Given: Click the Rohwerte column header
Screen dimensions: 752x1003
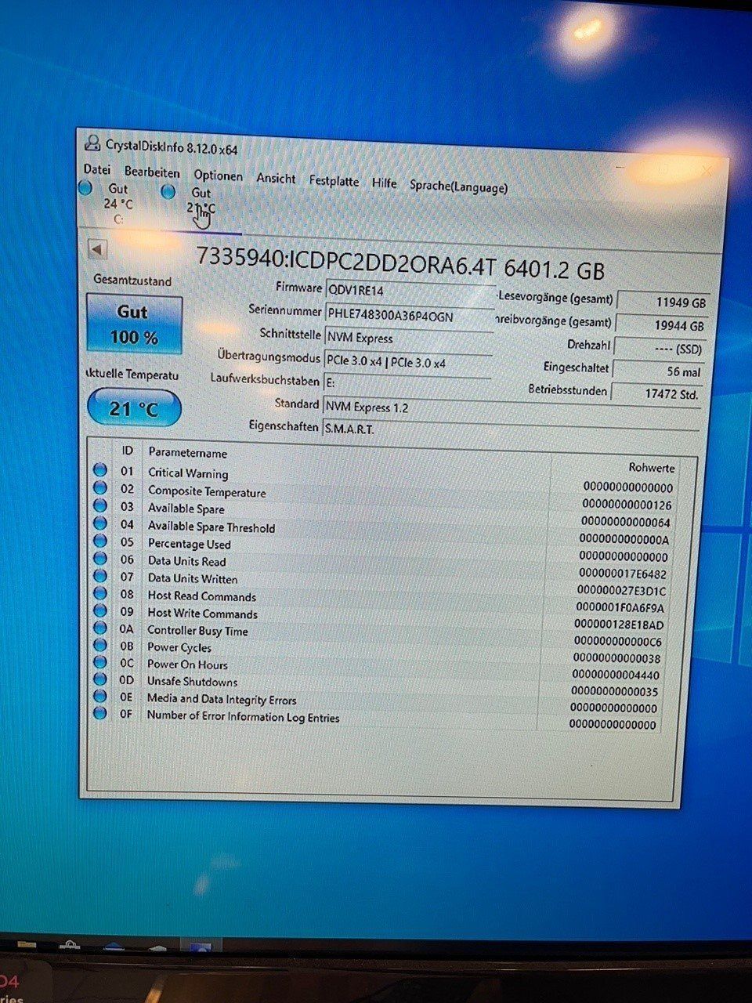Looking at the screenshot, I should [652, 467].
